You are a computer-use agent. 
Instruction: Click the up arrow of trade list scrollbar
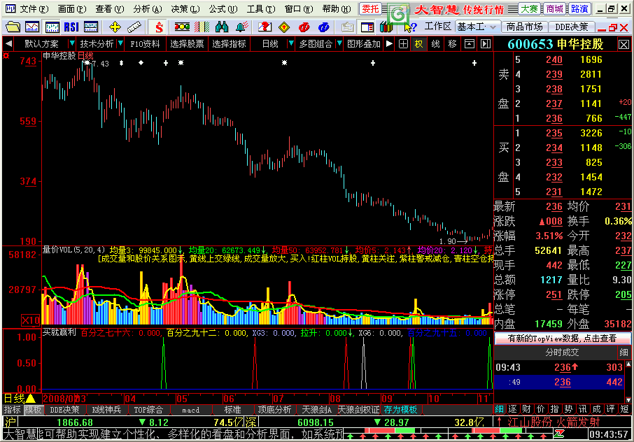point(628,364)
